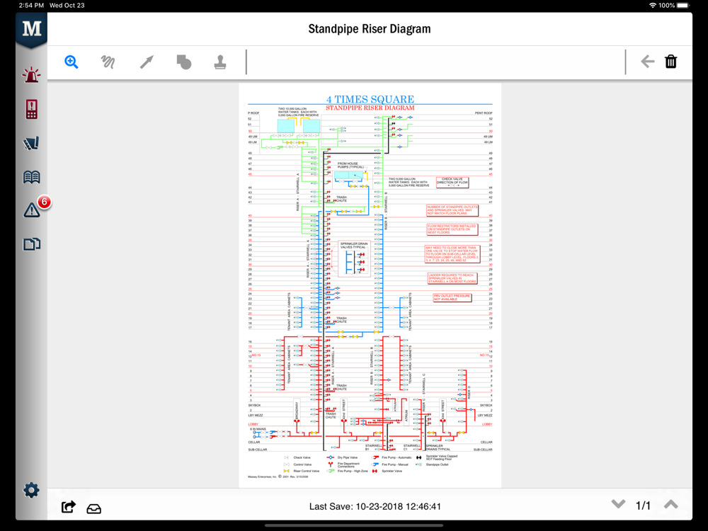Tap the Last Save timestamp text
The height and width of the screenshot is (531, 708).
(375, 507)
